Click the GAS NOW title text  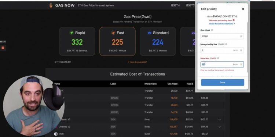pyautogui.click(x=65, y=5)
